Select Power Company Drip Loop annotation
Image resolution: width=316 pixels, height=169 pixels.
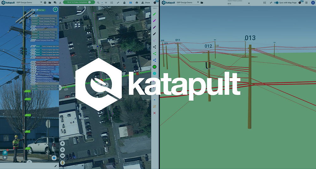point(45,65)
